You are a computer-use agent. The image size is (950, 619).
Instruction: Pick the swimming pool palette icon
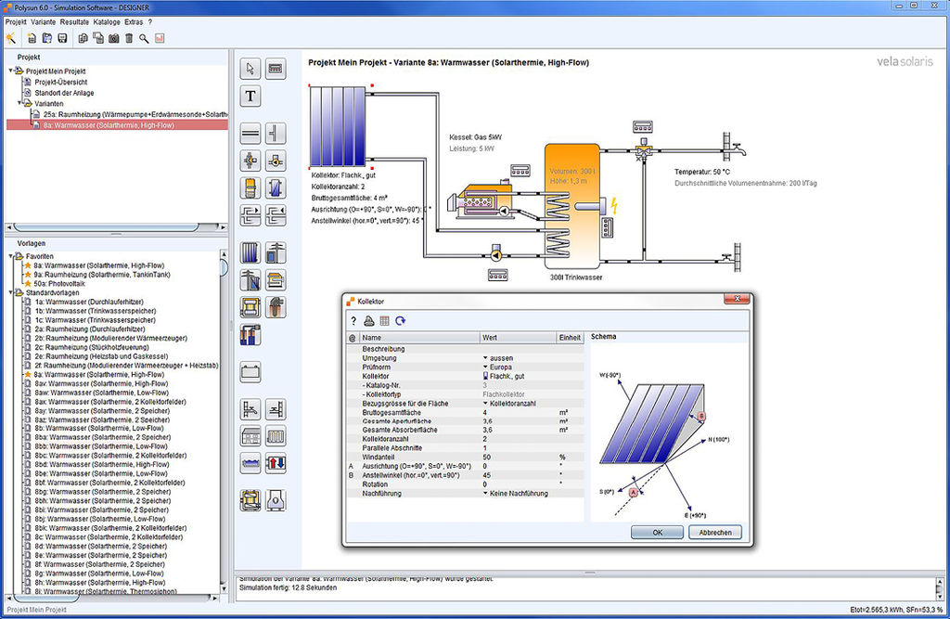tap(250, 463)
